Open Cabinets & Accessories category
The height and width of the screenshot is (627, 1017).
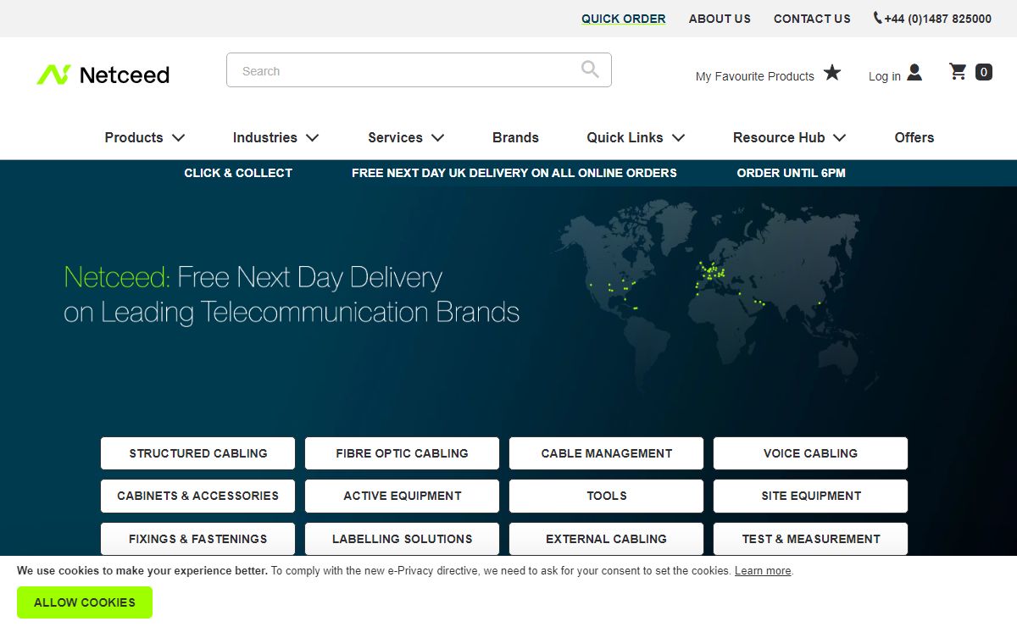pyautogui.click(x=198, y=496)
